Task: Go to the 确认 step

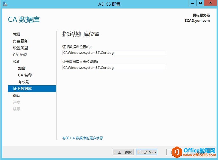Action: pos(17,95)
